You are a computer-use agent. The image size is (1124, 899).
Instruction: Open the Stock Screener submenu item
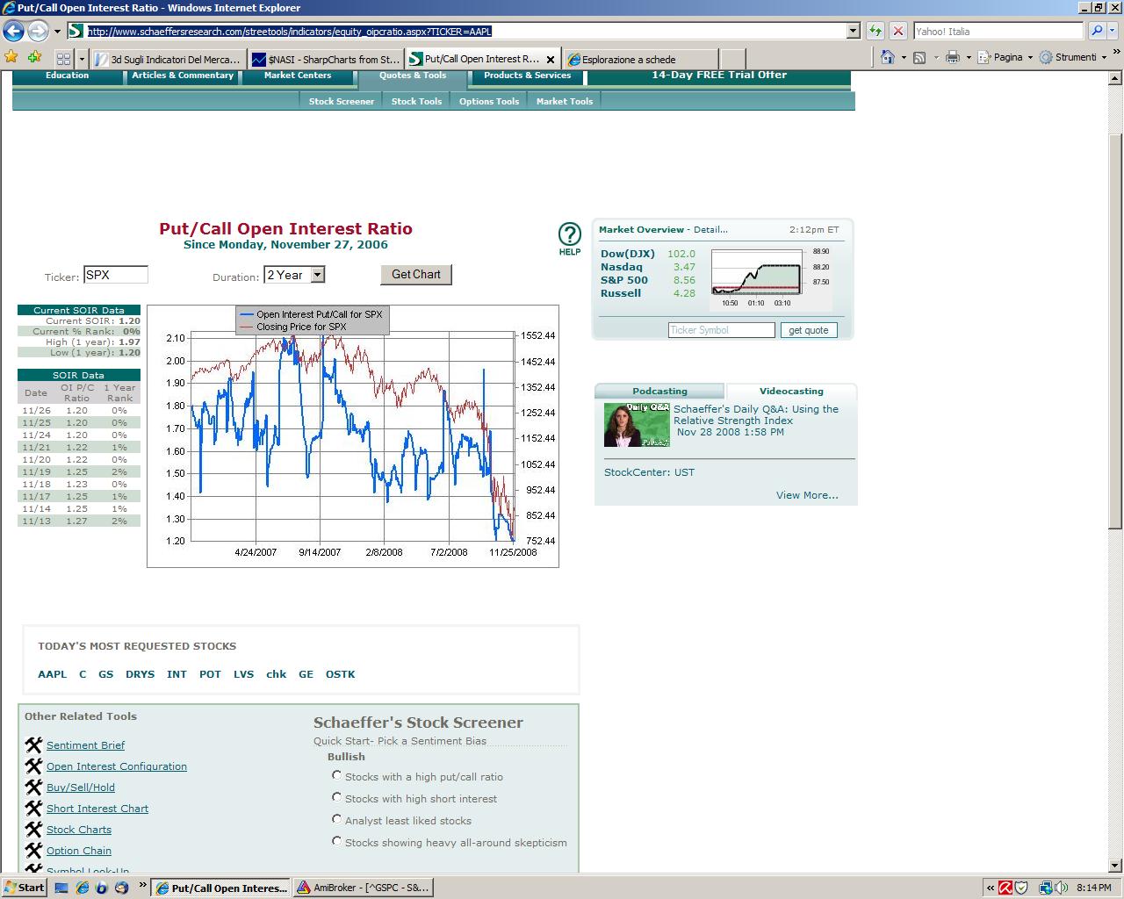click(x=342, y=101)
